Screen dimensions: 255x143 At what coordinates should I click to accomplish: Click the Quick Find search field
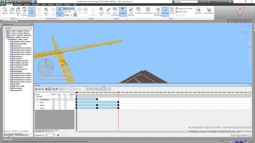pyautogui.click(x=69, y=12)
